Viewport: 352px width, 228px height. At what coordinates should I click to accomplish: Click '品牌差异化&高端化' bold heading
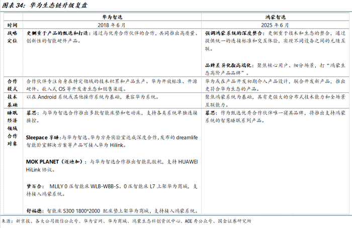point(228,65)
